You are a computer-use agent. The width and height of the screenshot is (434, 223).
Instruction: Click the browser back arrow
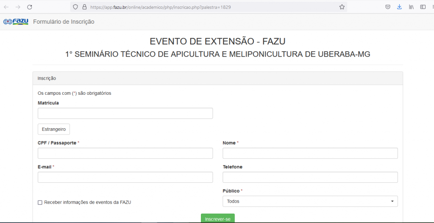tap(6, 7)
